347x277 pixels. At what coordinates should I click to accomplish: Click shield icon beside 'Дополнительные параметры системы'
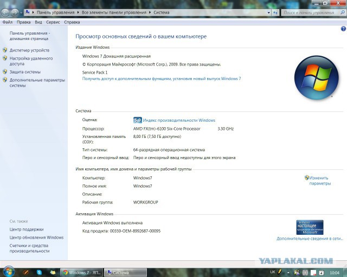tap(5, 80)
